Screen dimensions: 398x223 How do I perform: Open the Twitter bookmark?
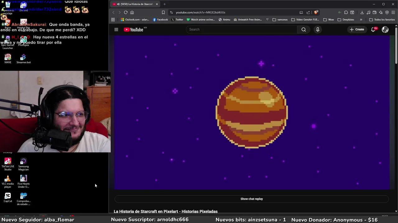click(177, 20)
